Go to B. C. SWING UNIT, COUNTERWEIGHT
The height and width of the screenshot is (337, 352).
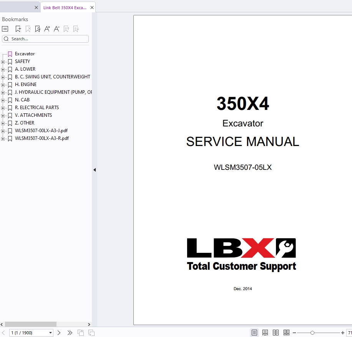click(x=53, y=77)
